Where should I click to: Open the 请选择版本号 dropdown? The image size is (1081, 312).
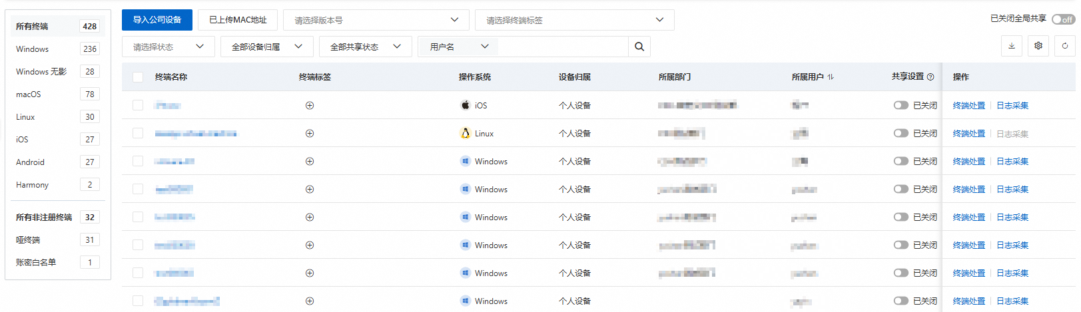coord(376,20)
